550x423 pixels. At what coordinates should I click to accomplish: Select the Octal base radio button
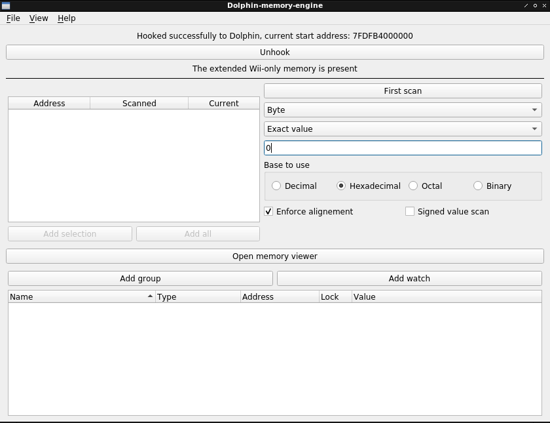tap(425, 186)
